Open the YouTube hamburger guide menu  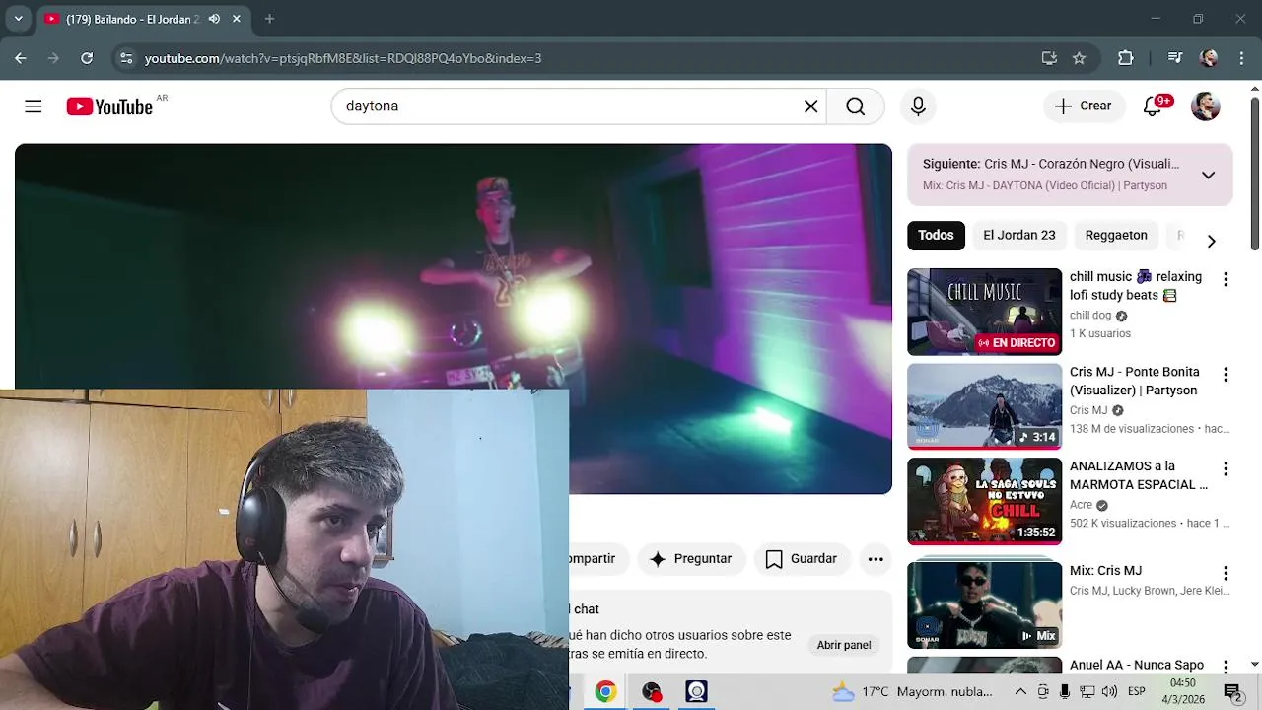click(34, 106)
